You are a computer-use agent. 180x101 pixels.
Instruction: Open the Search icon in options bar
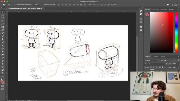[172, 5]
